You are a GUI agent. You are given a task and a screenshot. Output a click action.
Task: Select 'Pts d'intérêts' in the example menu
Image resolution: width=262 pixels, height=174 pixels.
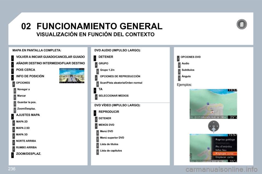point(224,147)
